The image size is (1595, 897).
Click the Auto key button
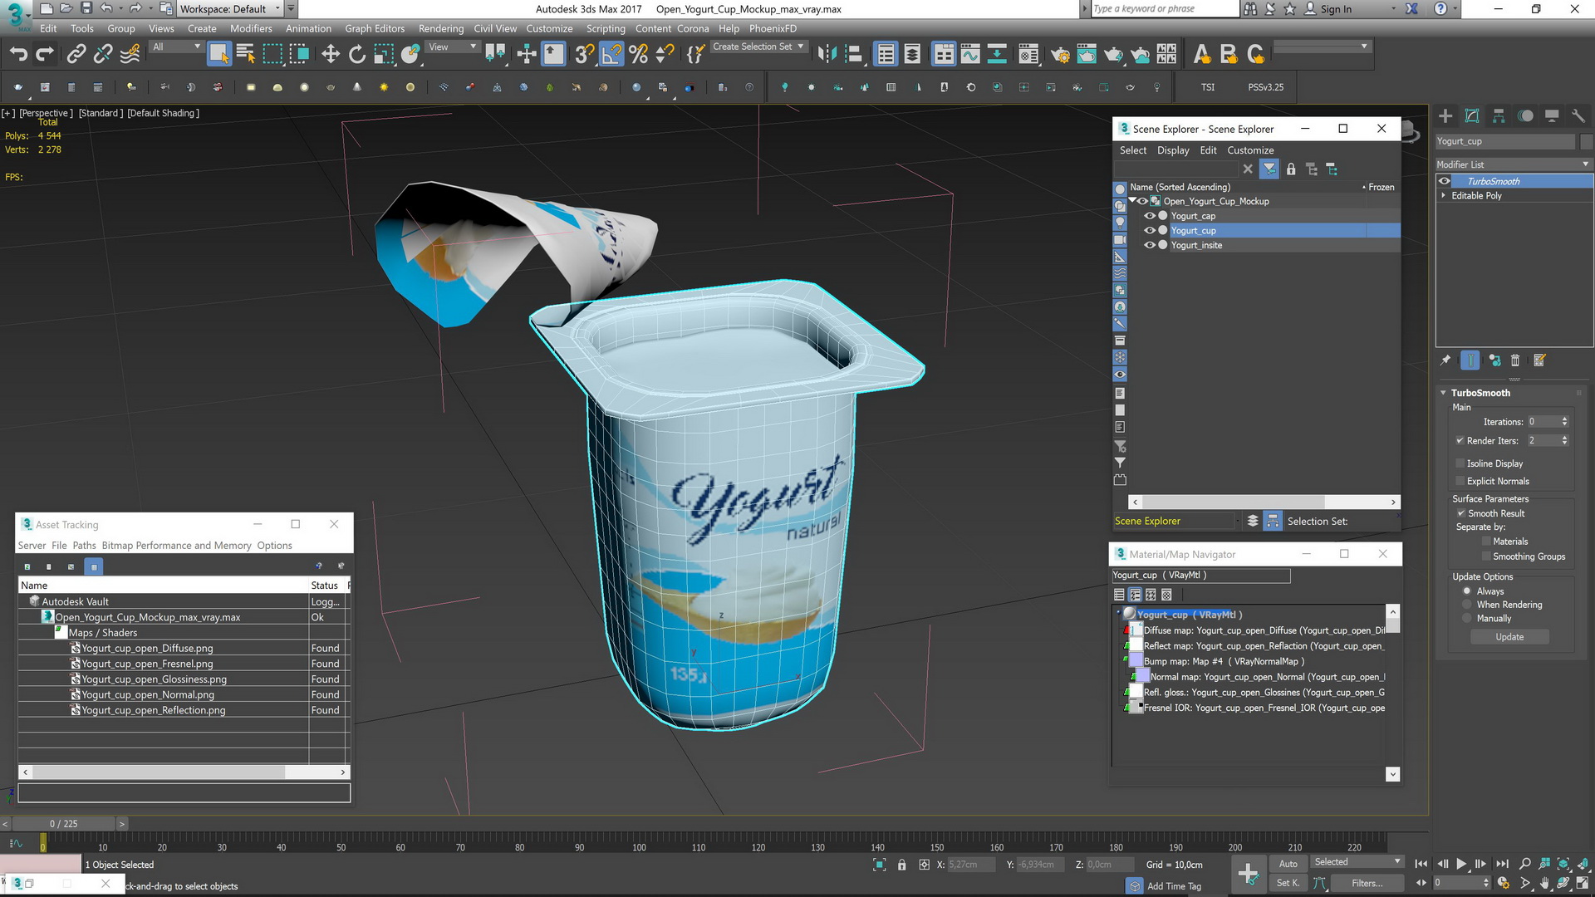(x=1288, y=864)
